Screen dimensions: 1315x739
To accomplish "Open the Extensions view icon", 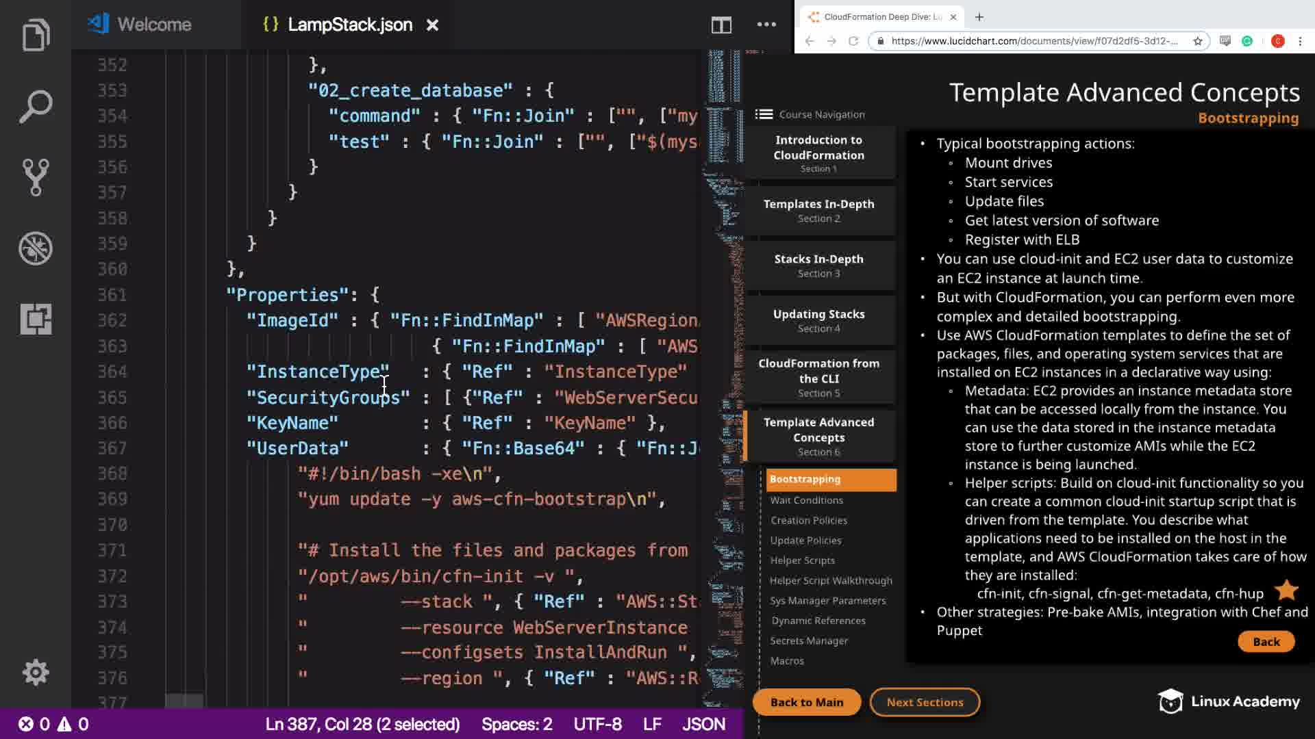I will pos(36,319).
